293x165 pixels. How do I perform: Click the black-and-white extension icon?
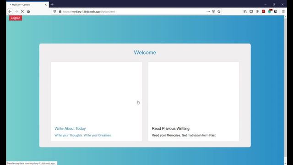276,11
